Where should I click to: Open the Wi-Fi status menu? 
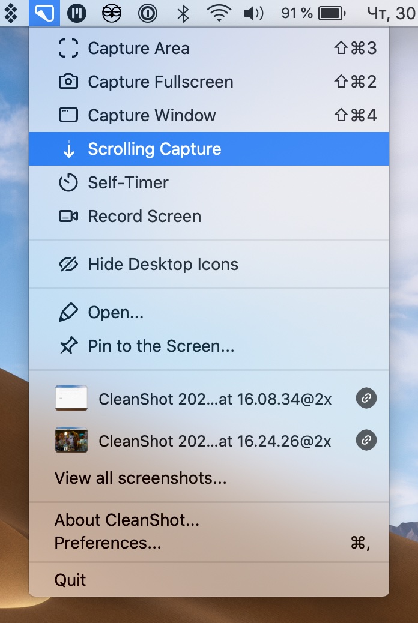coord(219,13)
